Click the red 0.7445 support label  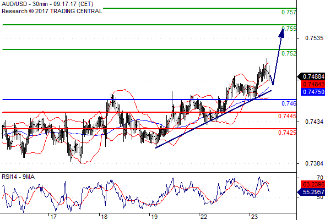(287, 116)
